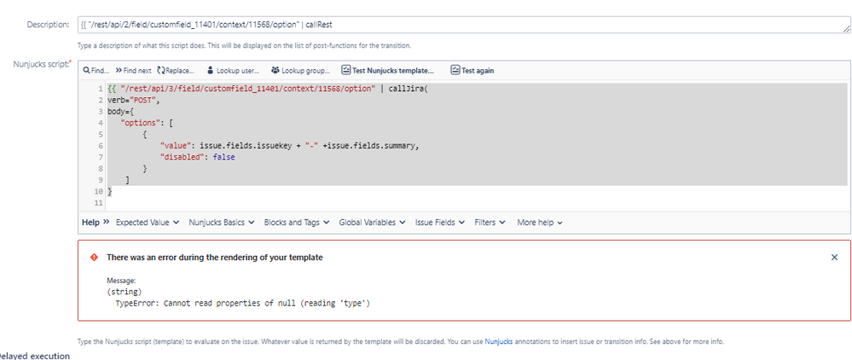Click the "value" line in script editor
The height and width of the screenshot is (360, 852).
(290, 146)
